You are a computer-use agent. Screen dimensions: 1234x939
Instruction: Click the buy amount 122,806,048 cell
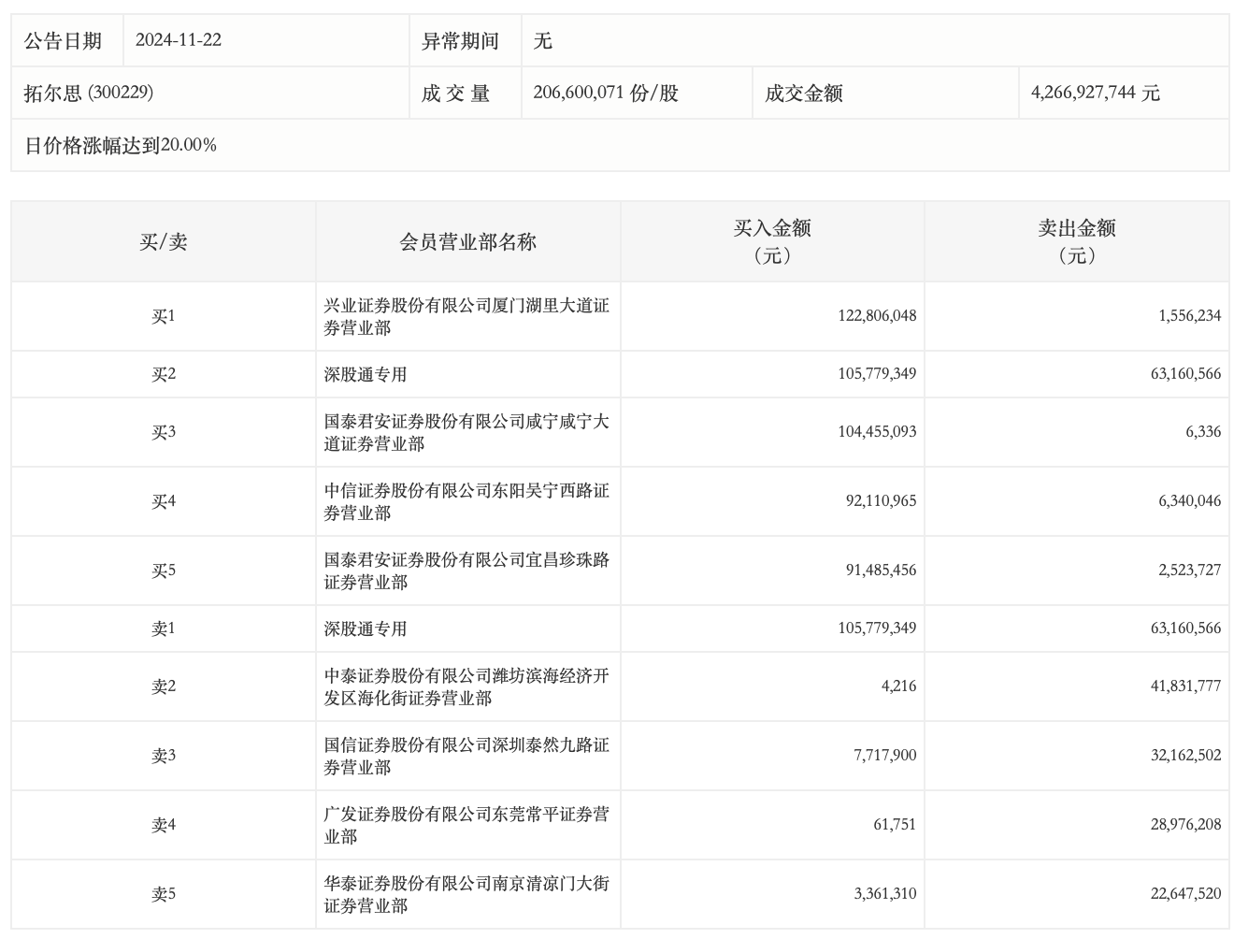(x=876, y=316)
